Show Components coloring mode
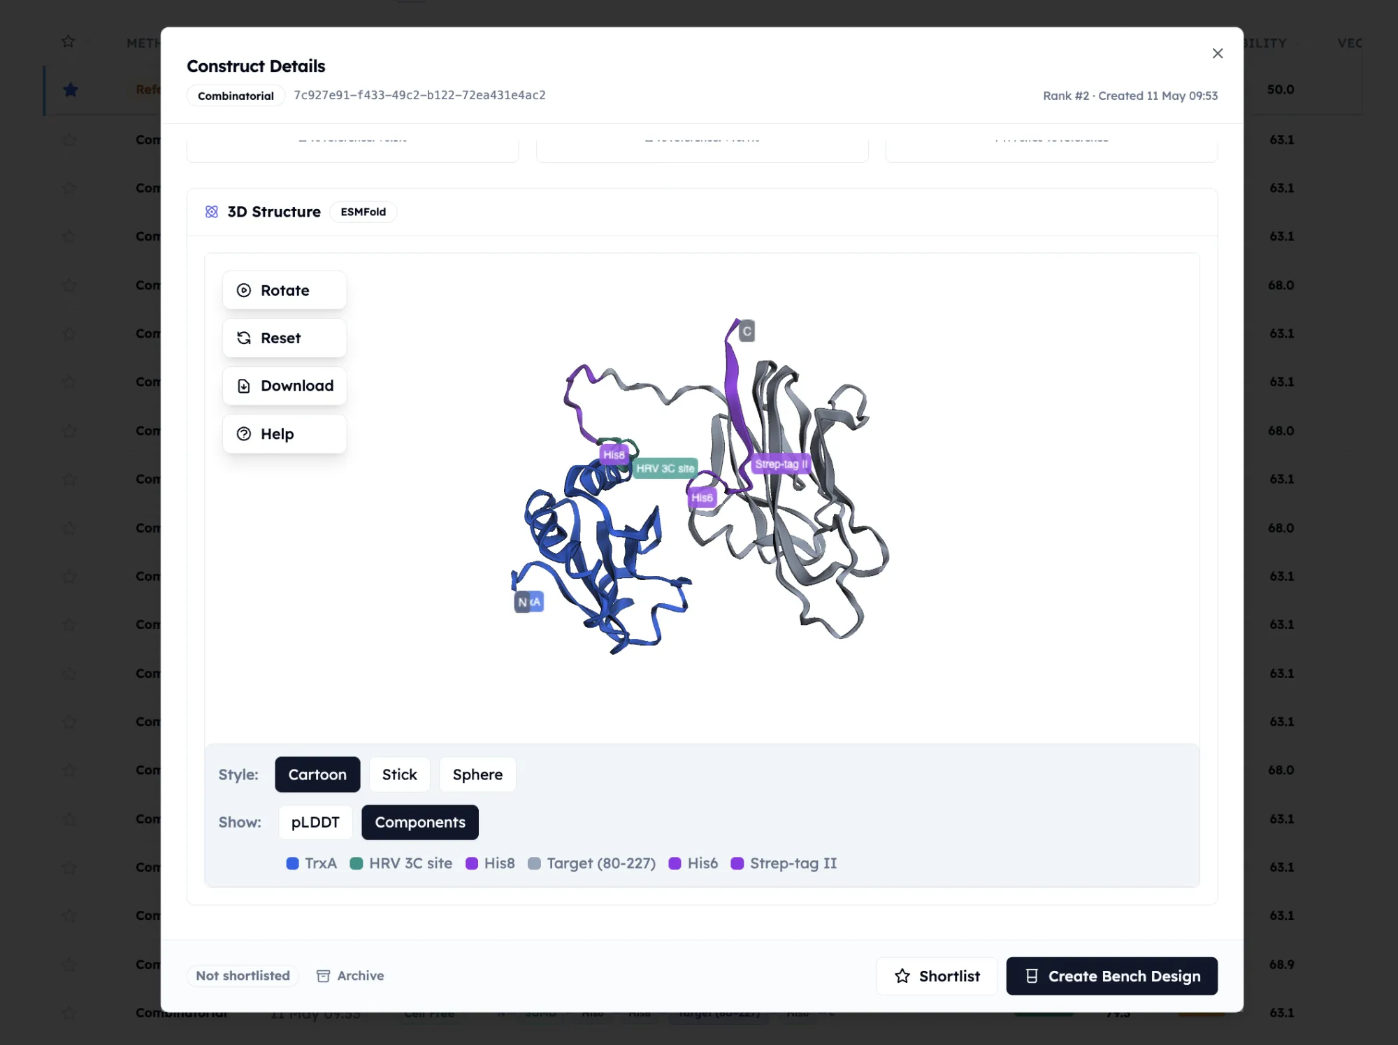1398x1045 pixels. [x=420, y=822]
